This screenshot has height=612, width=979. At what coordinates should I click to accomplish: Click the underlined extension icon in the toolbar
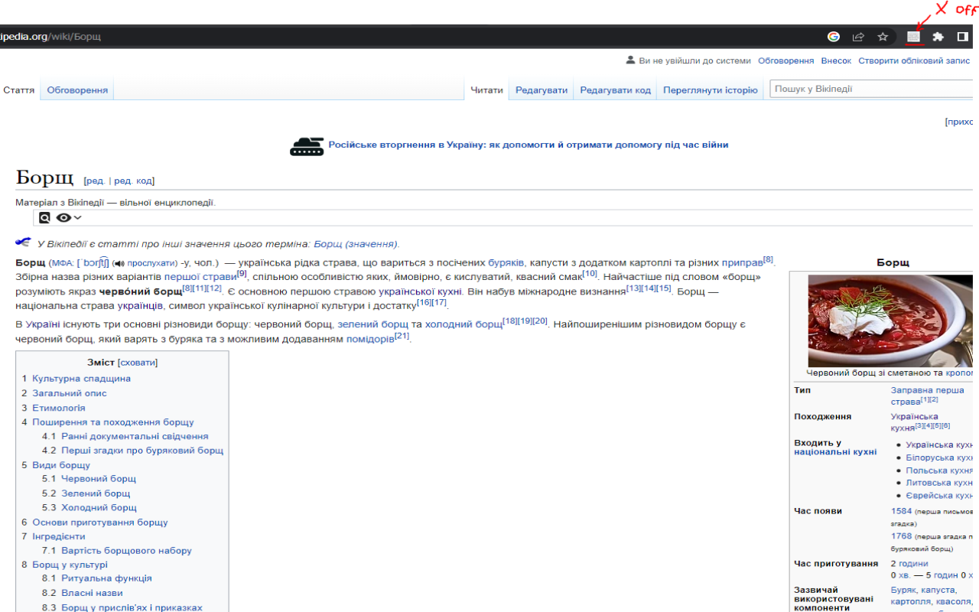913,37
